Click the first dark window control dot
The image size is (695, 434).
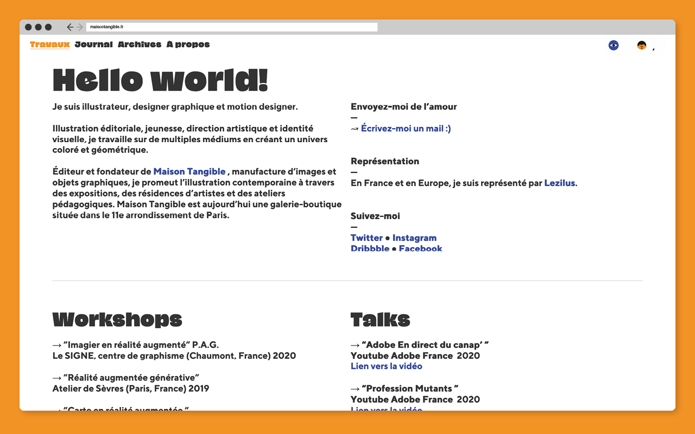29,27
